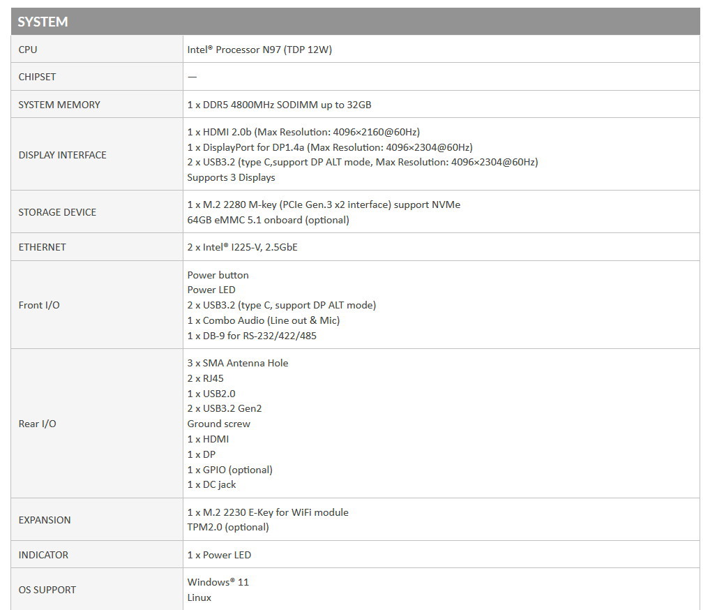The image size is (710, 610).
Task: Click the INDICATOR row label
Action: click(x=43, y=555)
